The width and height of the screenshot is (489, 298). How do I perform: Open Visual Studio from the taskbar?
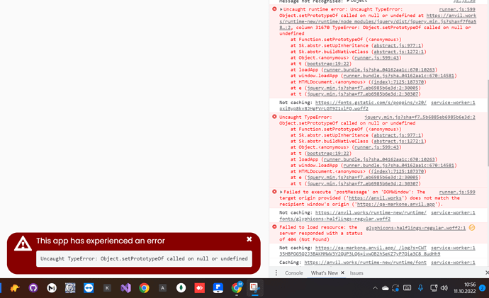[125, 288]
